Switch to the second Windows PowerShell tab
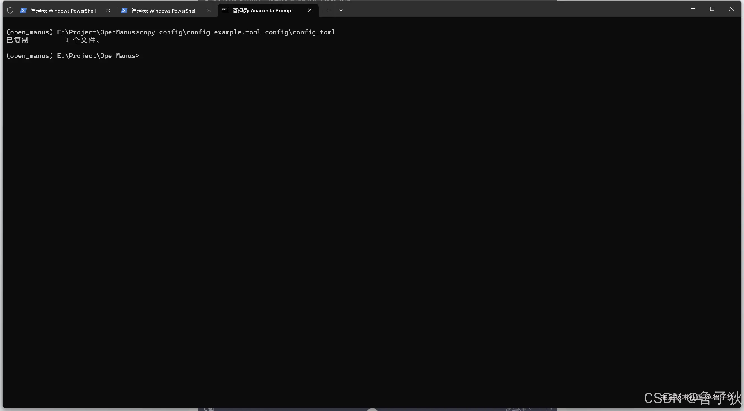Screen dimensions: 744x411 164,11
